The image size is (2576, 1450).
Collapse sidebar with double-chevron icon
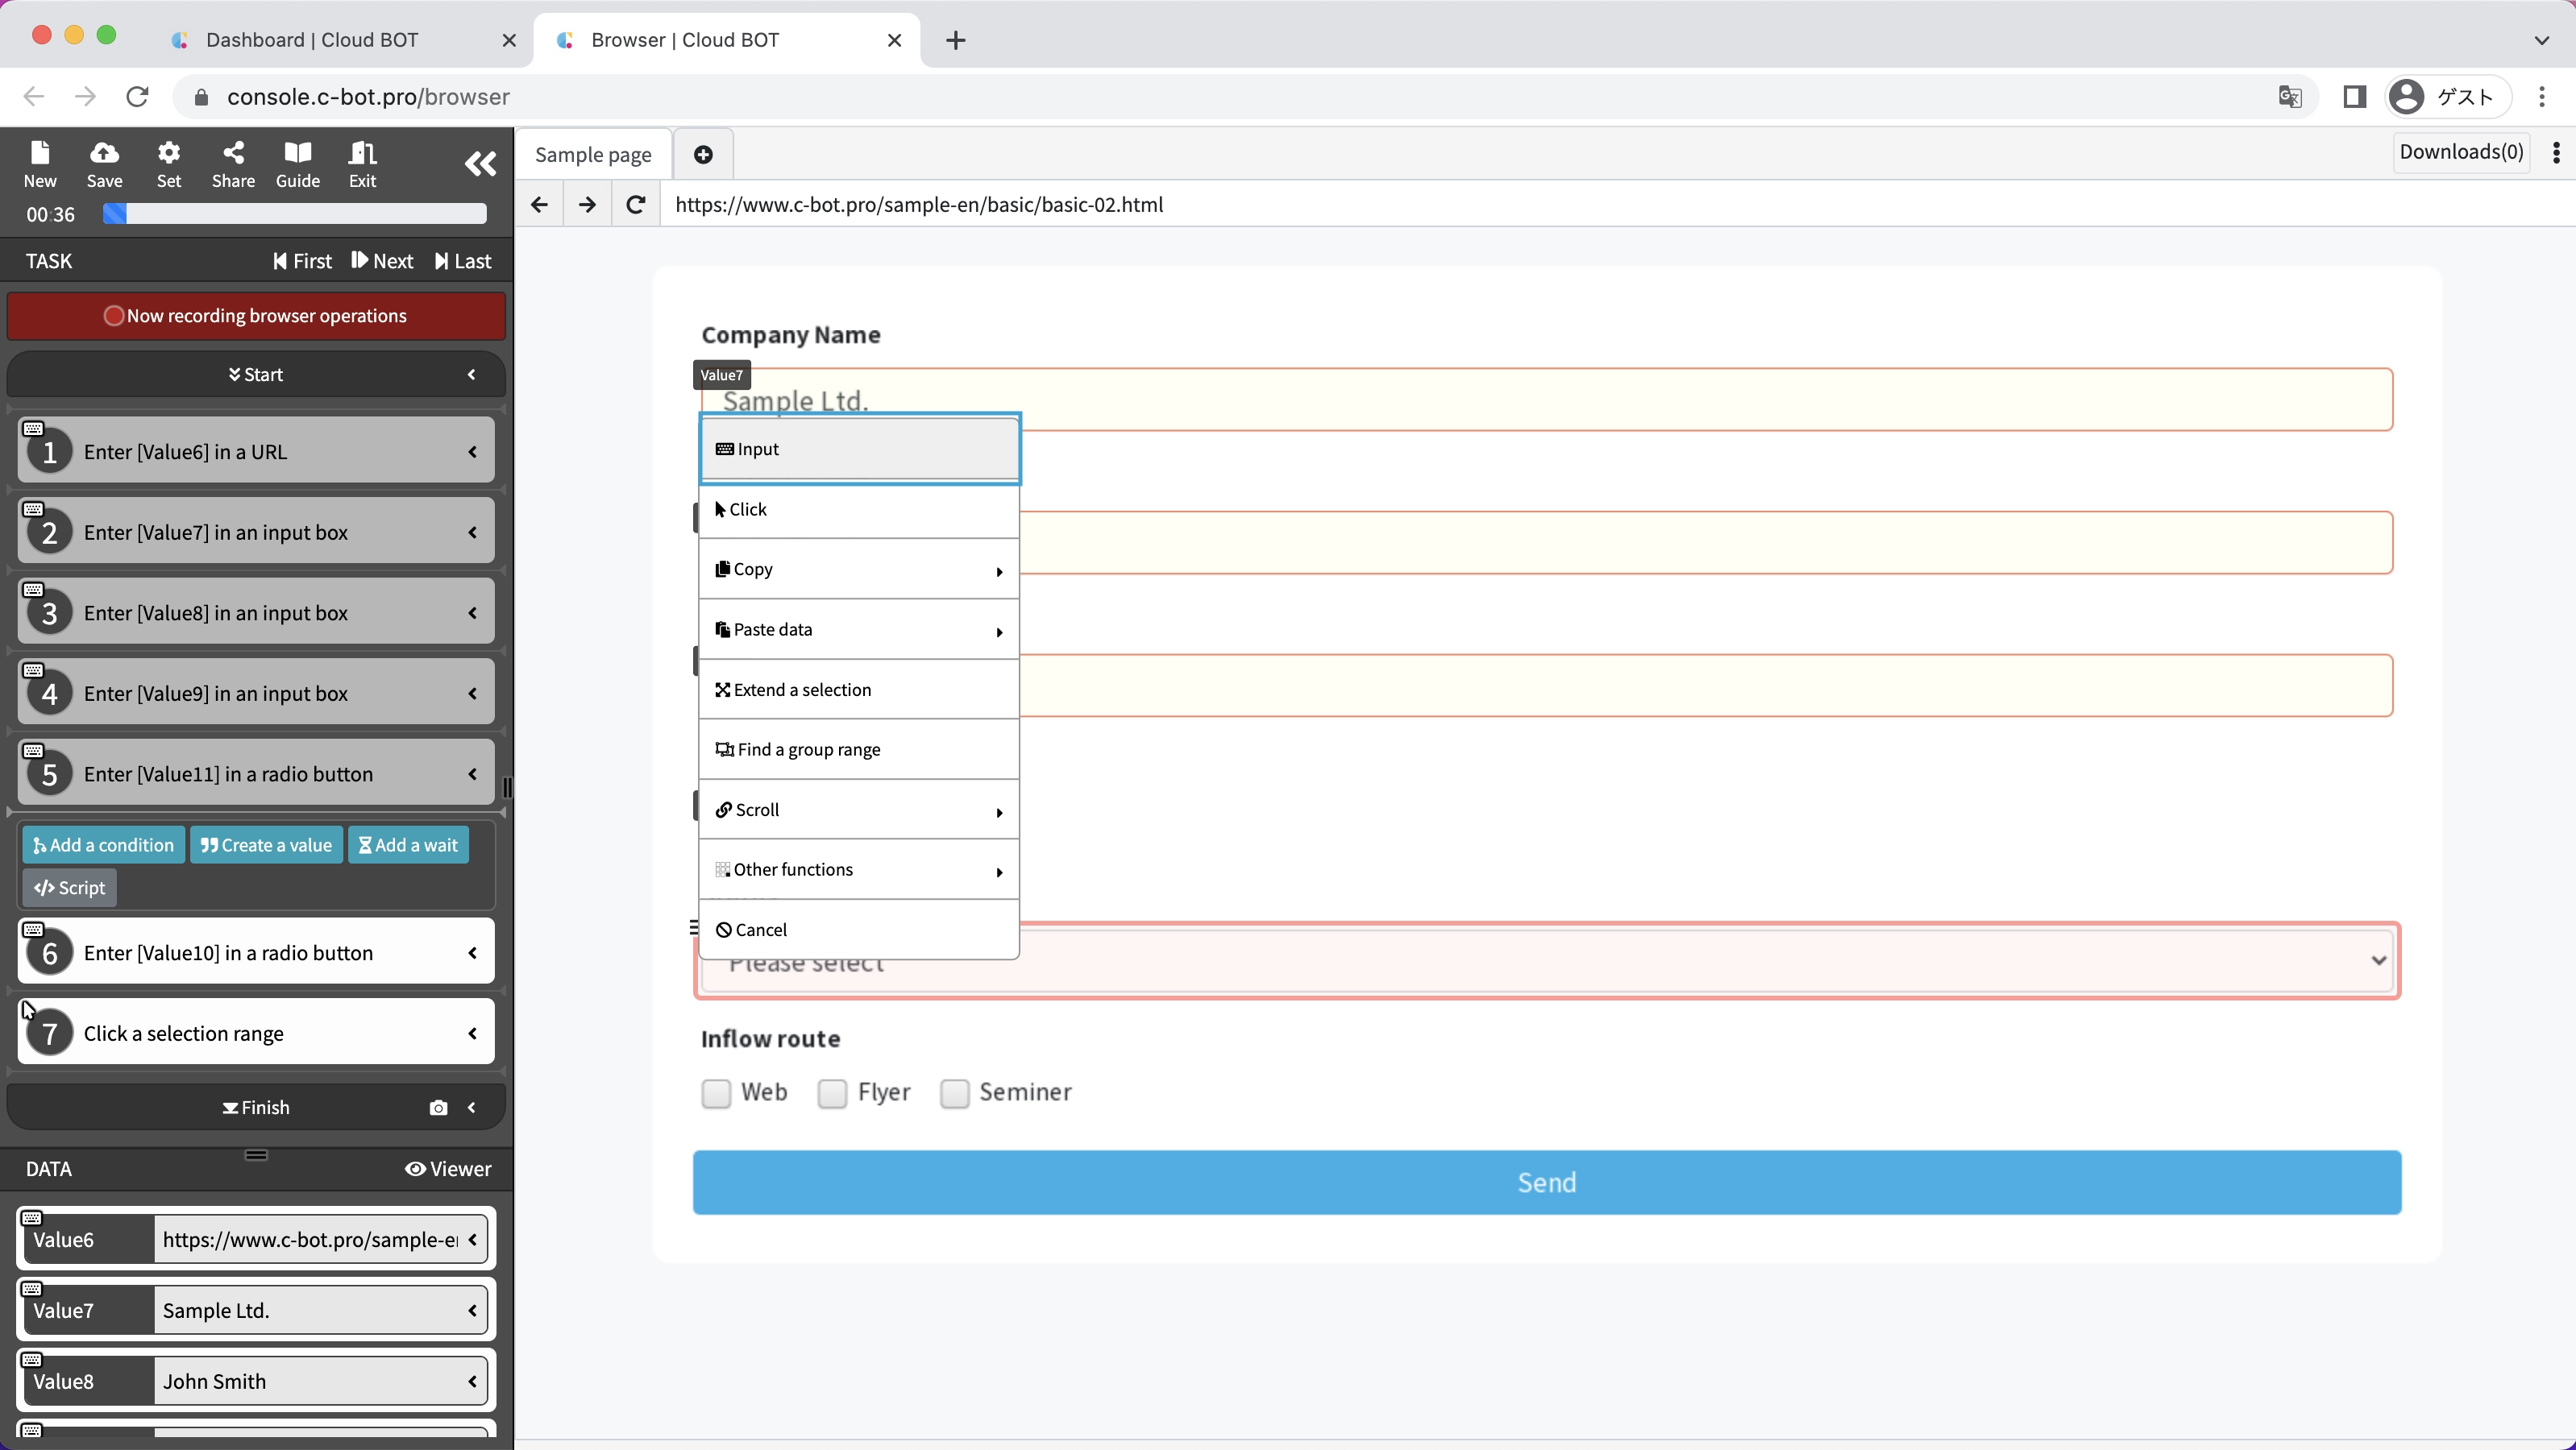pyautogui.click(x=480, y=164)
